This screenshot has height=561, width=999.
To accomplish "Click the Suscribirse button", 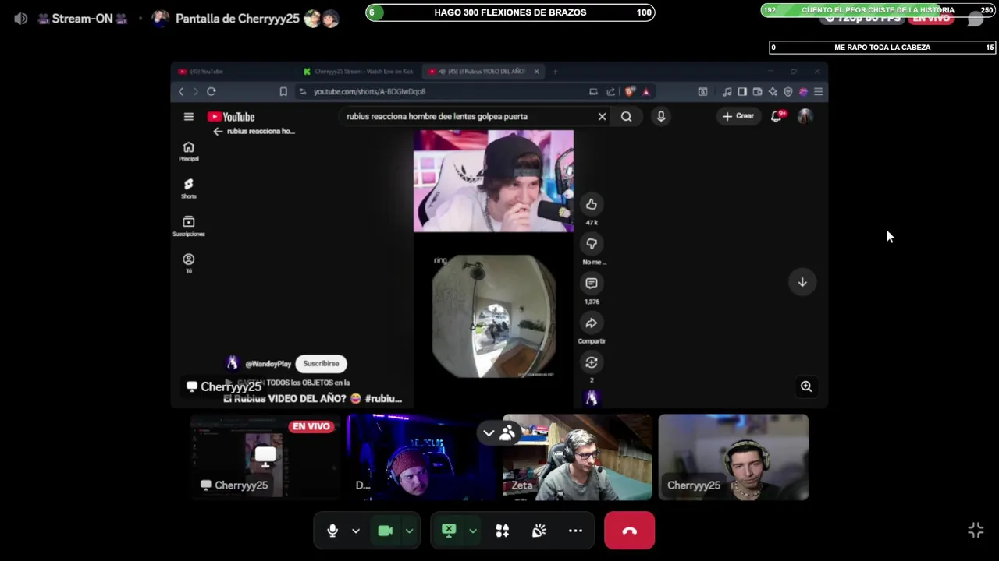I will pos(321,363).
